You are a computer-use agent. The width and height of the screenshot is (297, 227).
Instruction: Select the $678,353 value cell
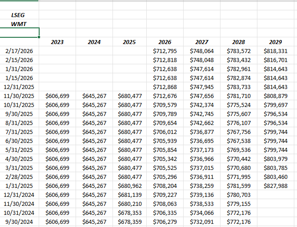click(129, 213)
